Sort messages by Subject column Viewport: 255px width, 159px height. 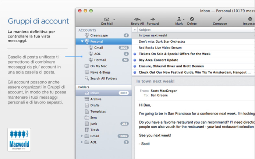coord(195,30)
